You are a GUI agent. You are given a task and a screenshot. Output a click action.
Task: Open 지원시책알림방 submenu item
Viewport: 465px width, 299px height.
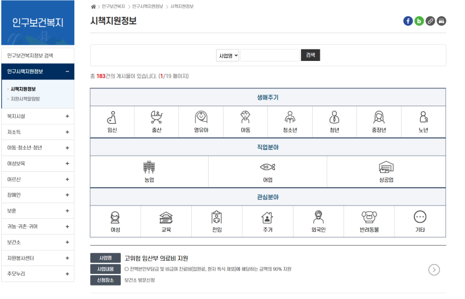(x=26, y=99)
